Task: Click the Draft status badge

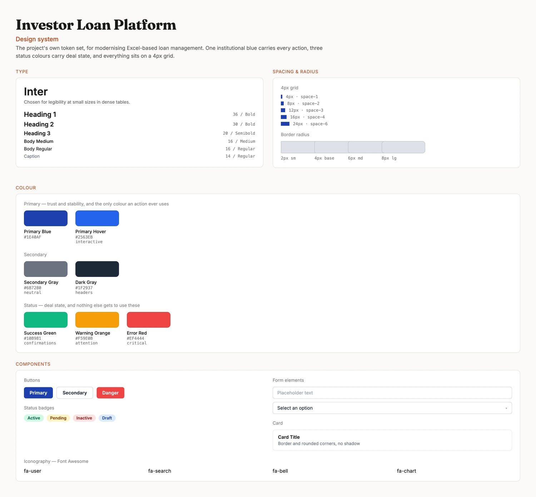Action: 107,418
